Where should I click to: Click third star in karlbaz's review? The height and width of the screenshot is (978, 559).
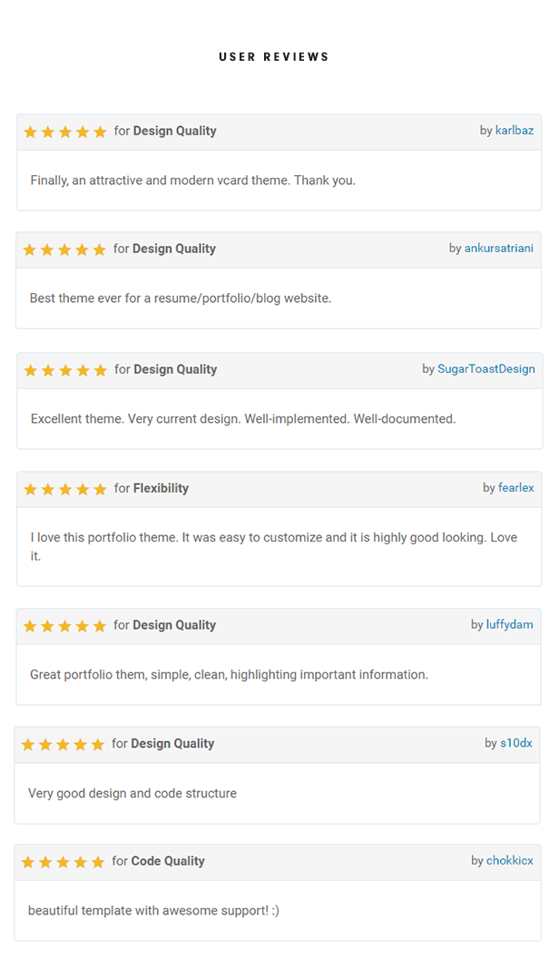65,132
